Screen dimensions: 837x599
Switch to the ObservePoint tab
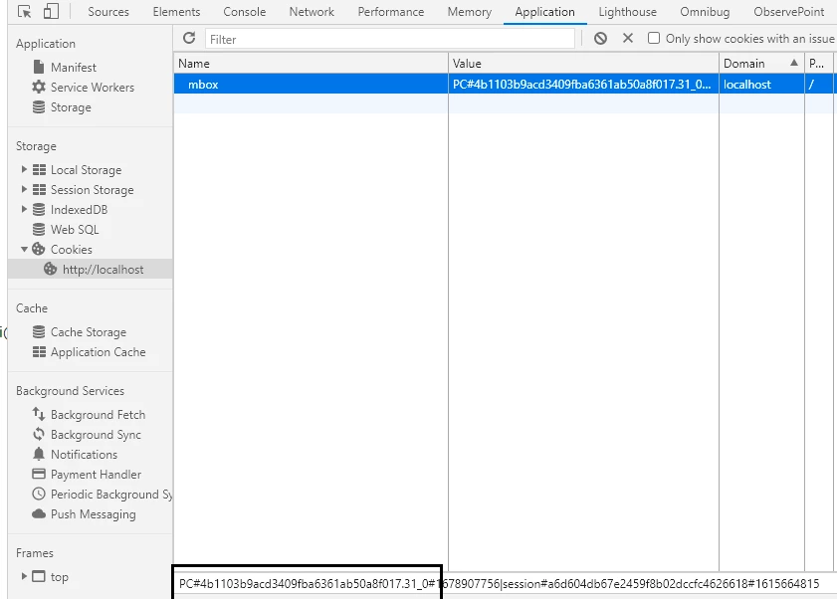point(789,12)
